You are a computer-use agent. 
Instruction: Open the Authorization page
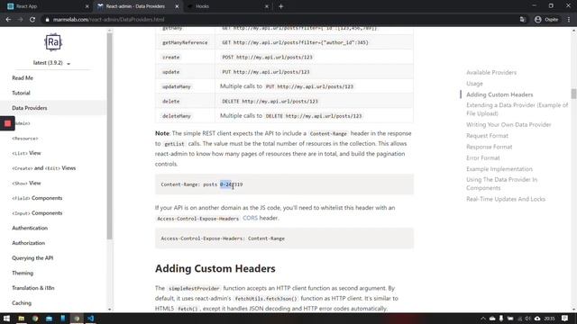[28, 243]
